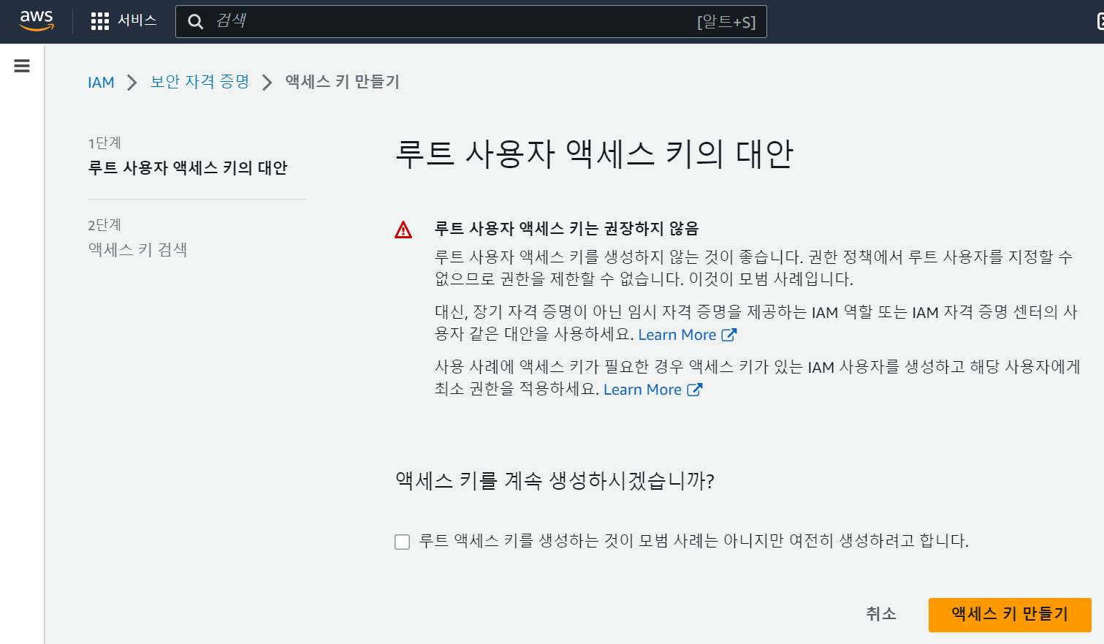Click external link icon after second Learn More
This screenshot has width=1104, height=644.
pos(694,390)
